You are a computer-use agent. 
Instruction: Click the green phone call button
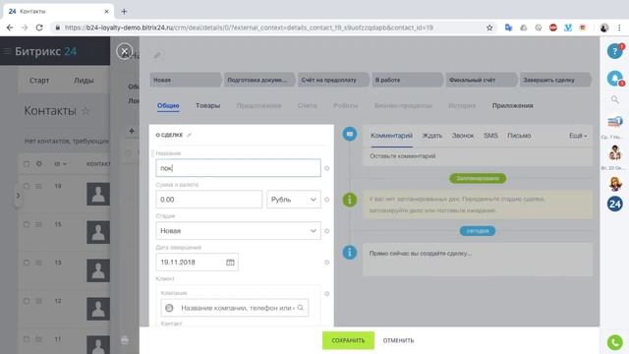pos(614,342)
